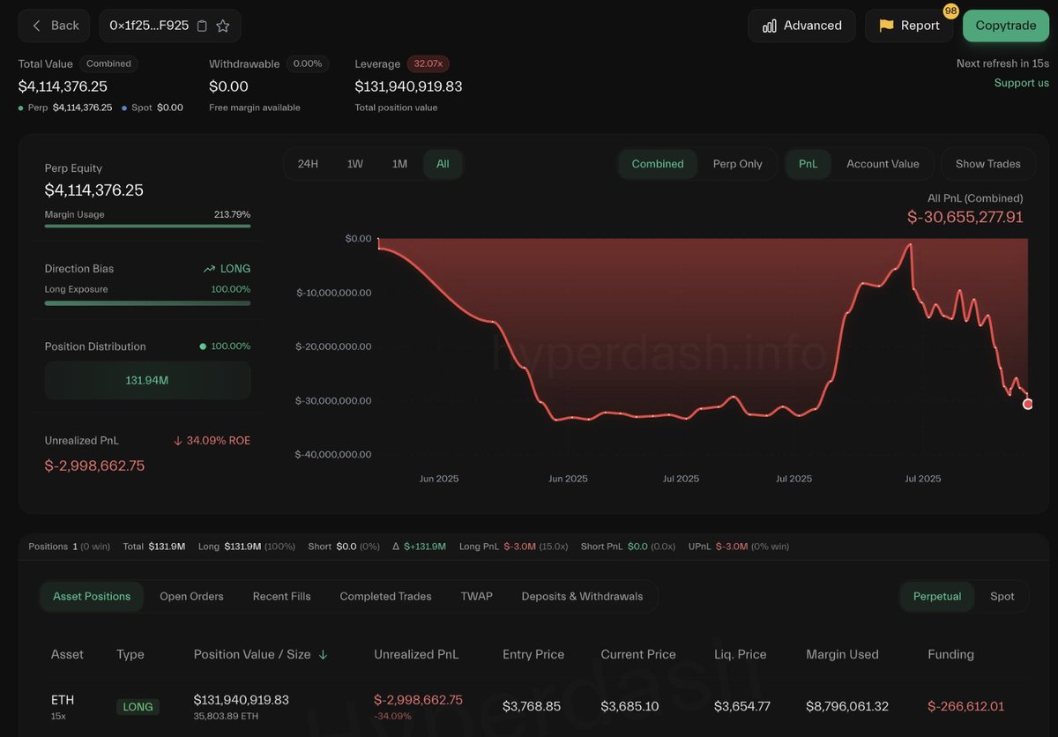This screenshot has height=737, width=1058.
Task: Show the PnL chart
Action: click(808, 164)
